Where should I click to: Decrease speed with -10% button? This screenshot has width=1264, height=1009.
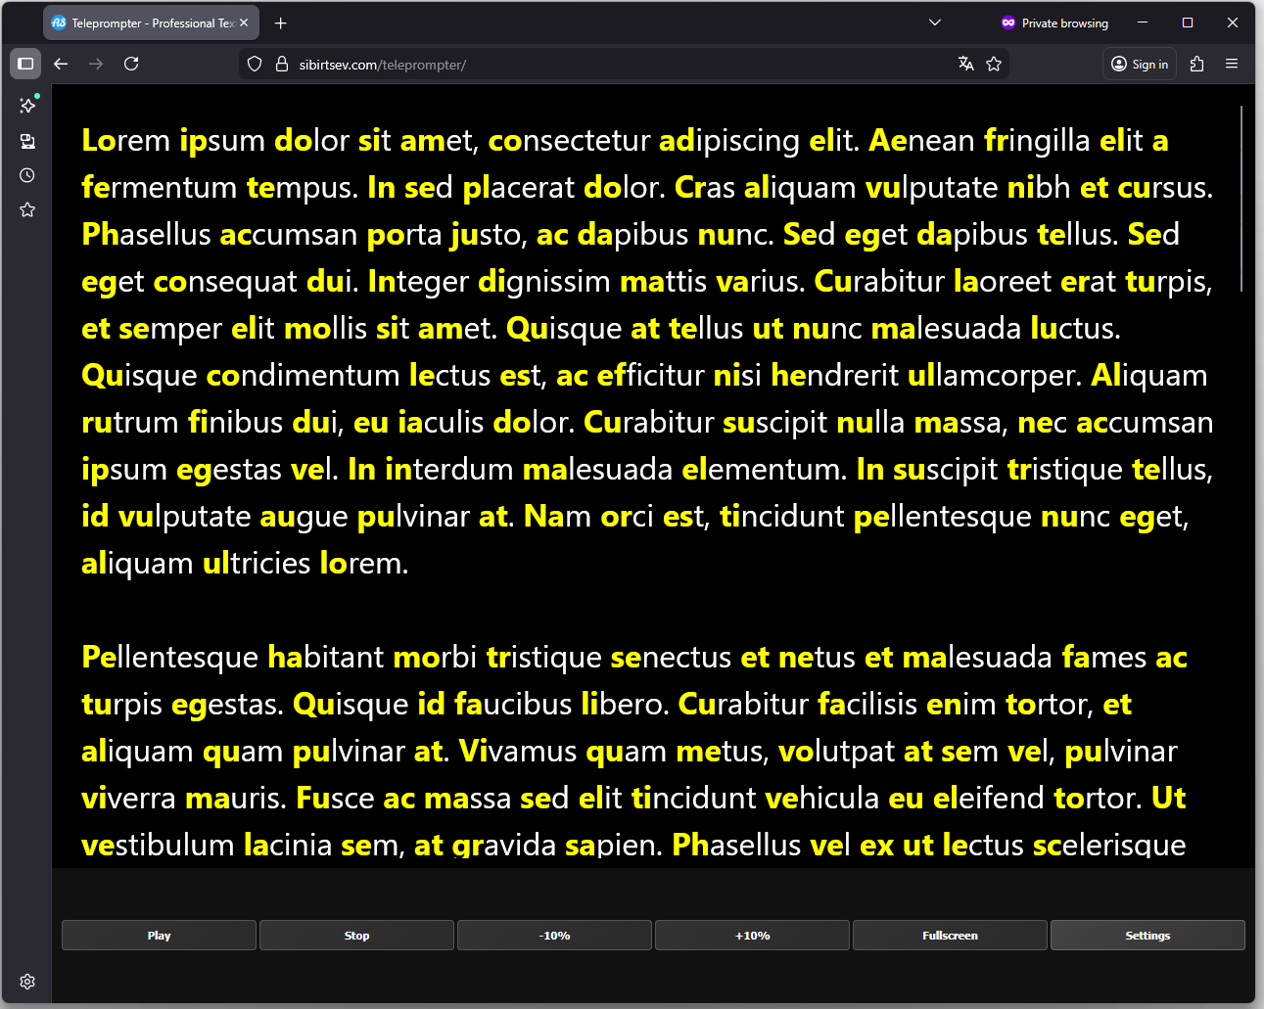coord(554,936)
